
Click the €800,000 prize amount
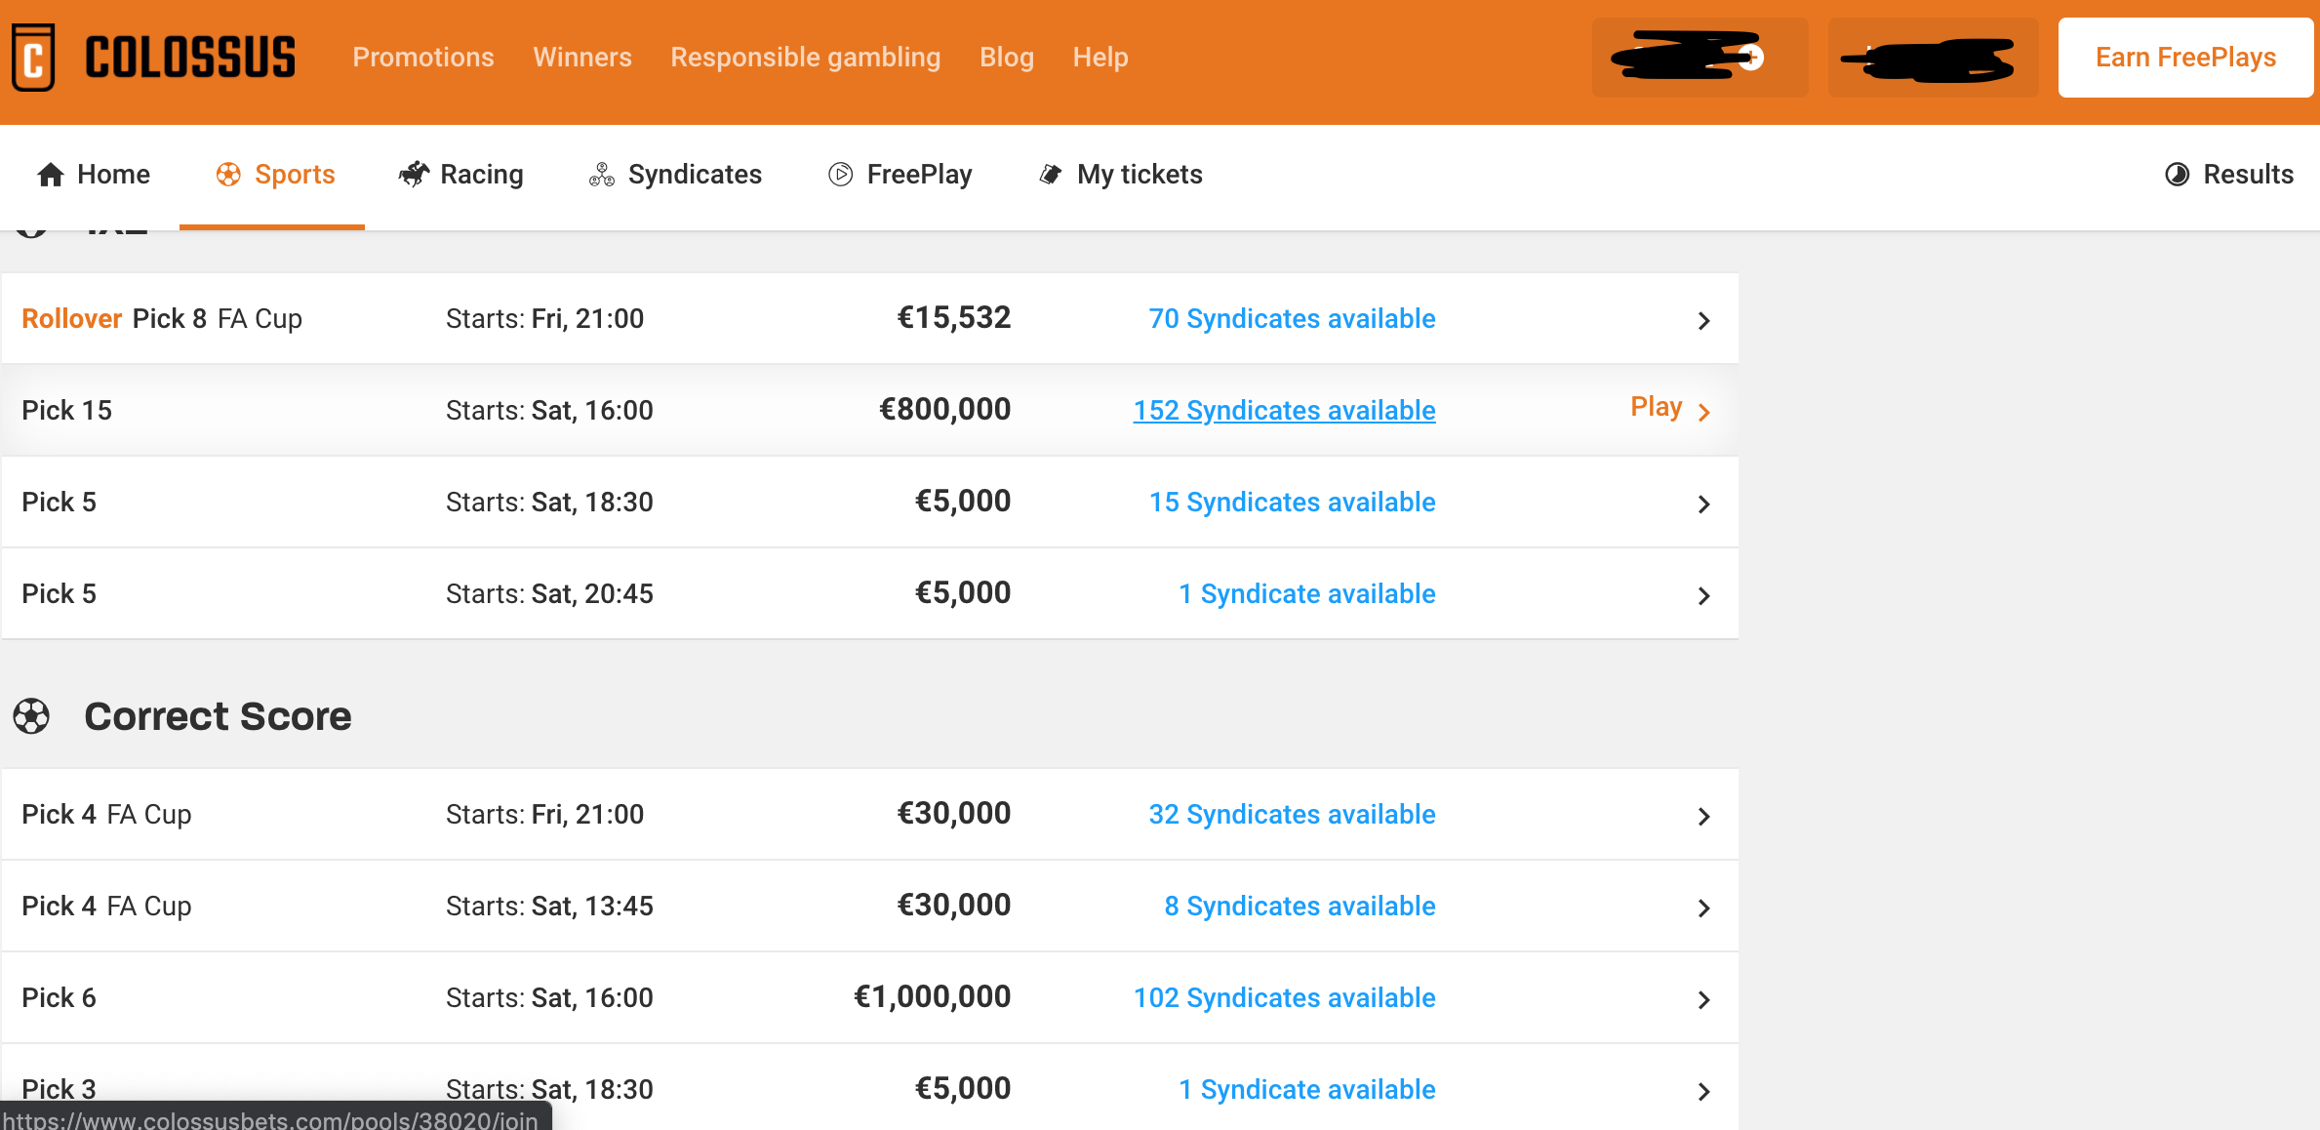[x=944, y=409]
